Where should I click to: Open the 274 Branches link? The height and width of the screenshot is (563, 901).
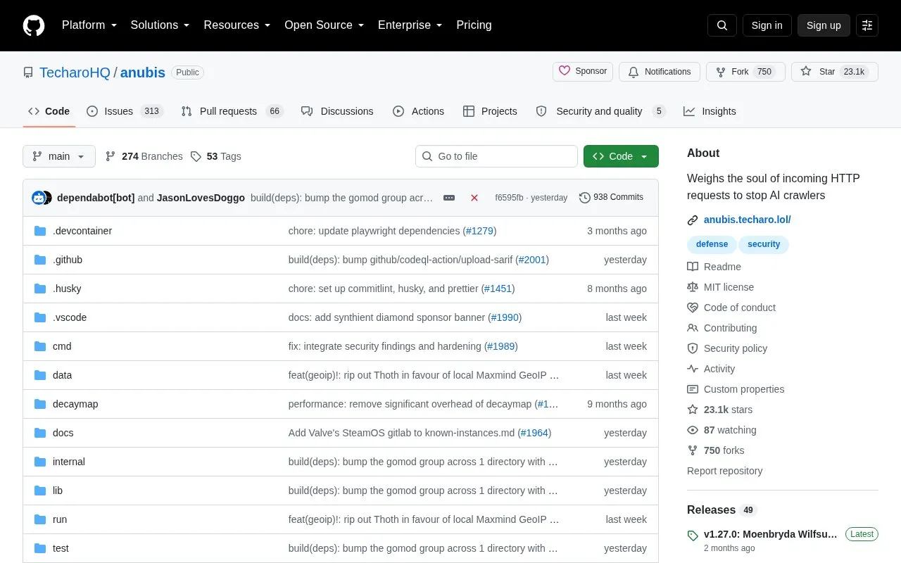pos(144,156)
